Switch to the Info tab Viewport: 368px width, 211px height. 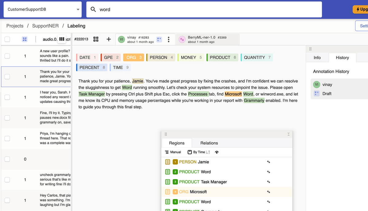[x=317, y=58]
